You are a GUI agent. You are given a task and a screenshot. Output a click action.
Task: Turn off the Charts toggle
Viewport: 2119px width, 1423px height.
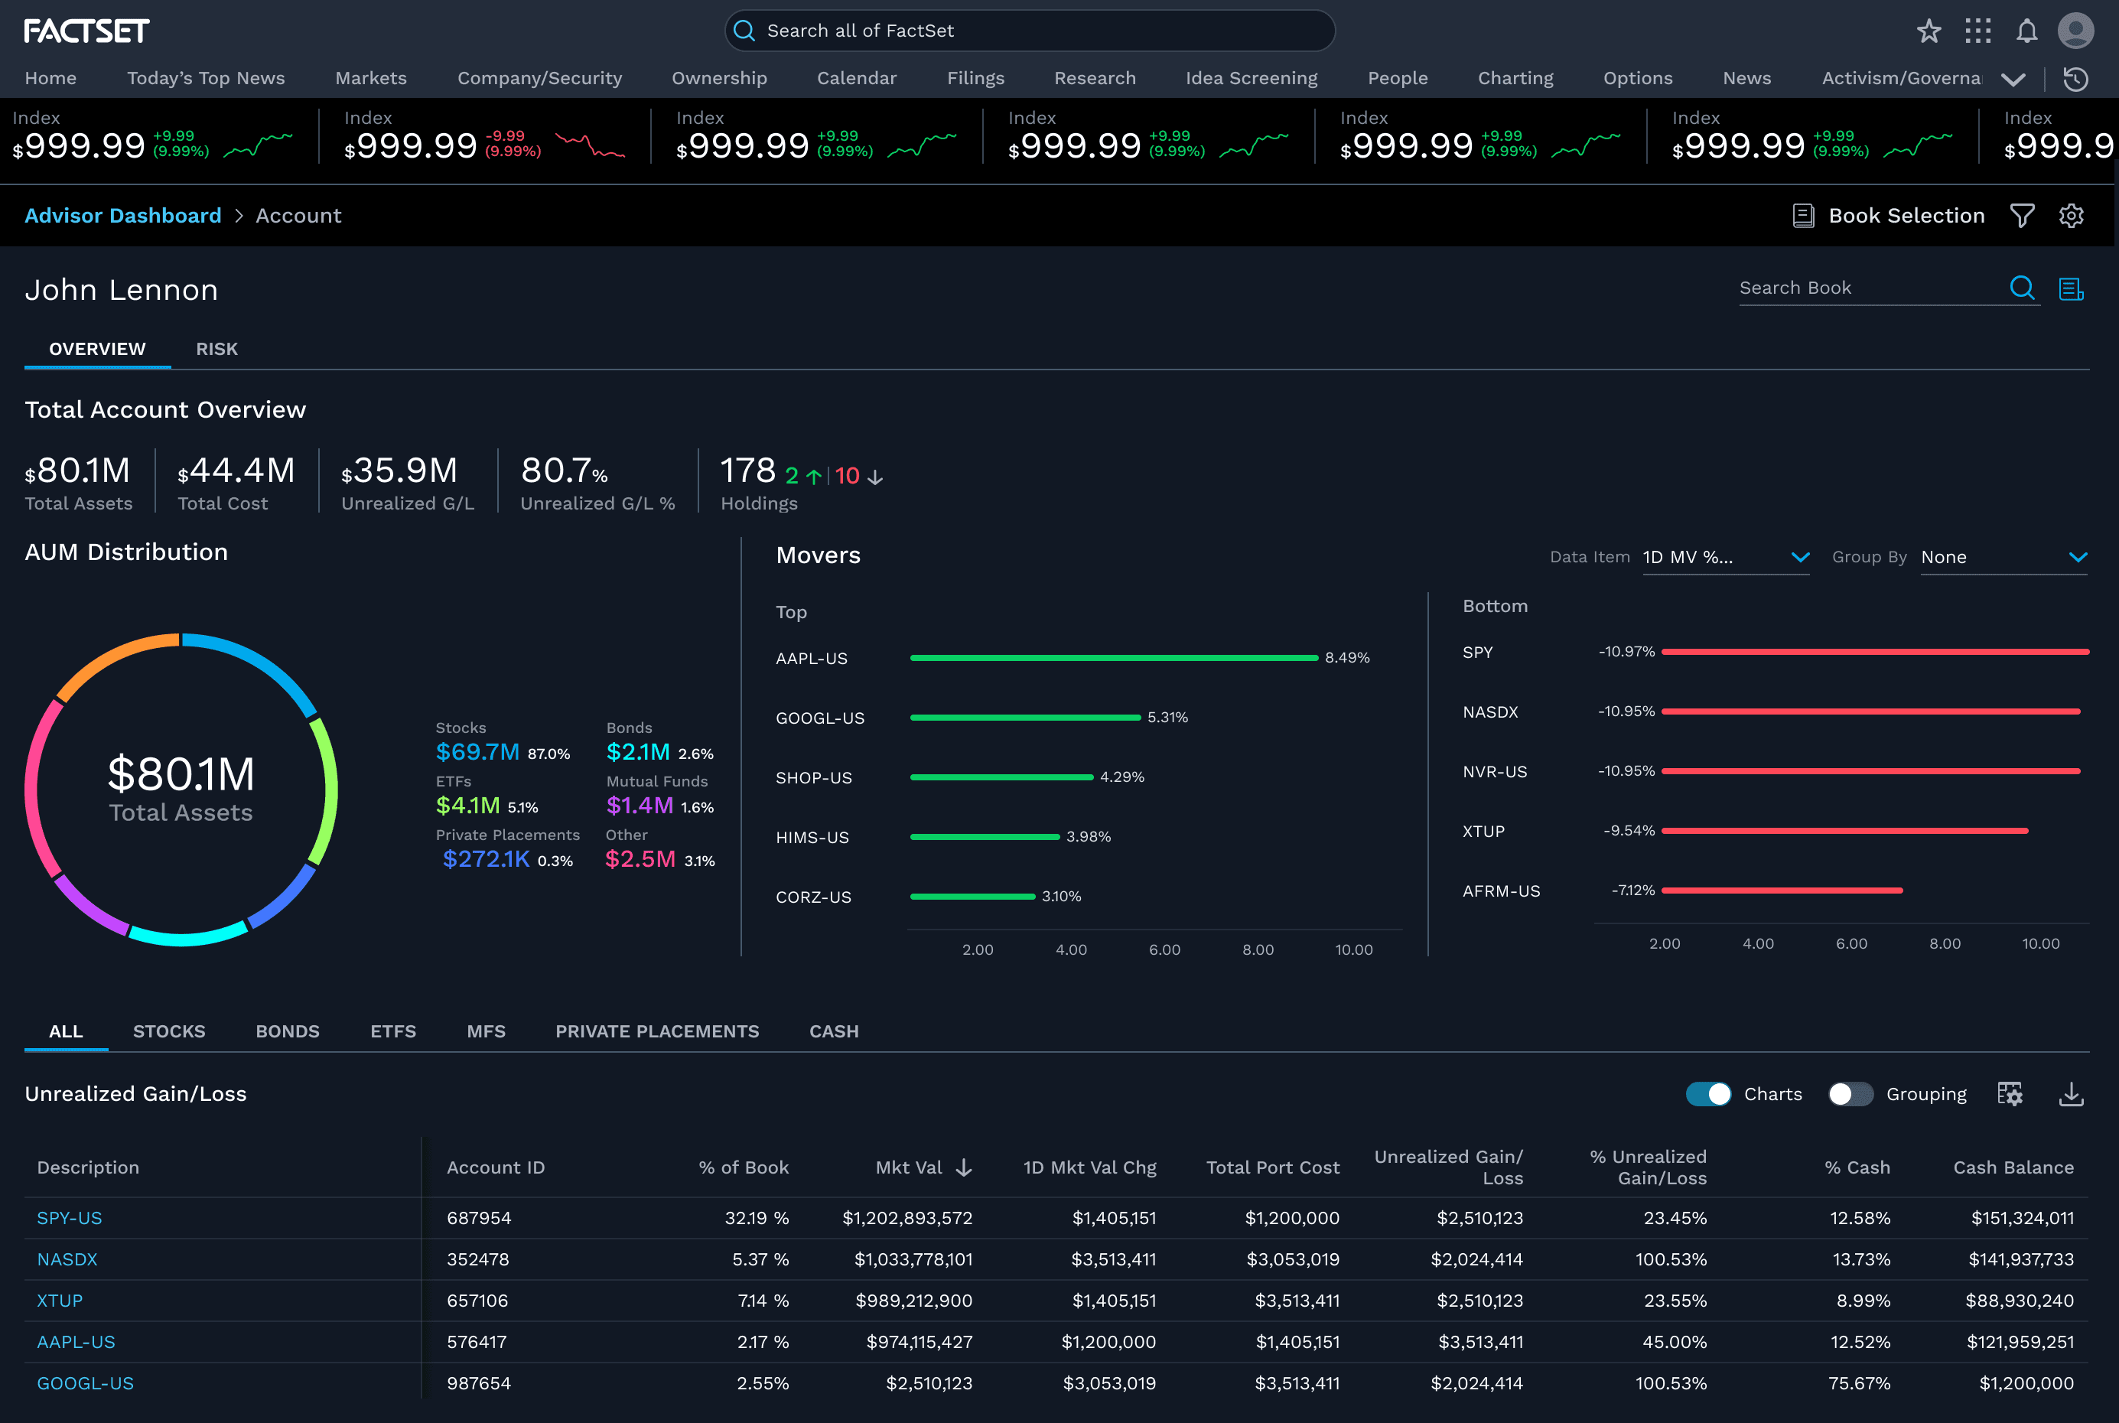1708,1093
